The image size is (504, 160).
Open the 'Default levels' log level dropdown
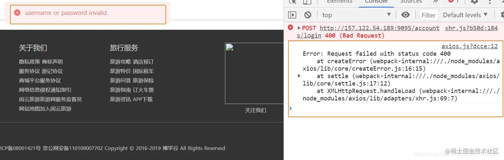(x=465, y=15)
